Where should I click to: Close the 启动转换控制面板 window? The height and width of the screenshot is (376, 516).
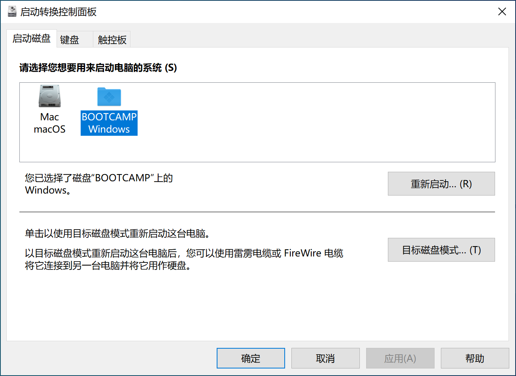[502, 12]
